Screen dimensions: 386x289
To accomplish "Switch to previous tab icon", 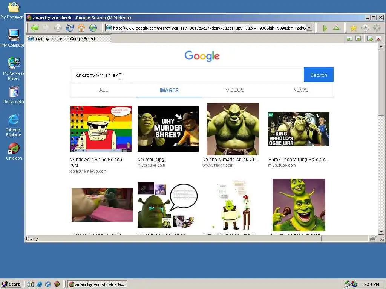I will [349, 39].
